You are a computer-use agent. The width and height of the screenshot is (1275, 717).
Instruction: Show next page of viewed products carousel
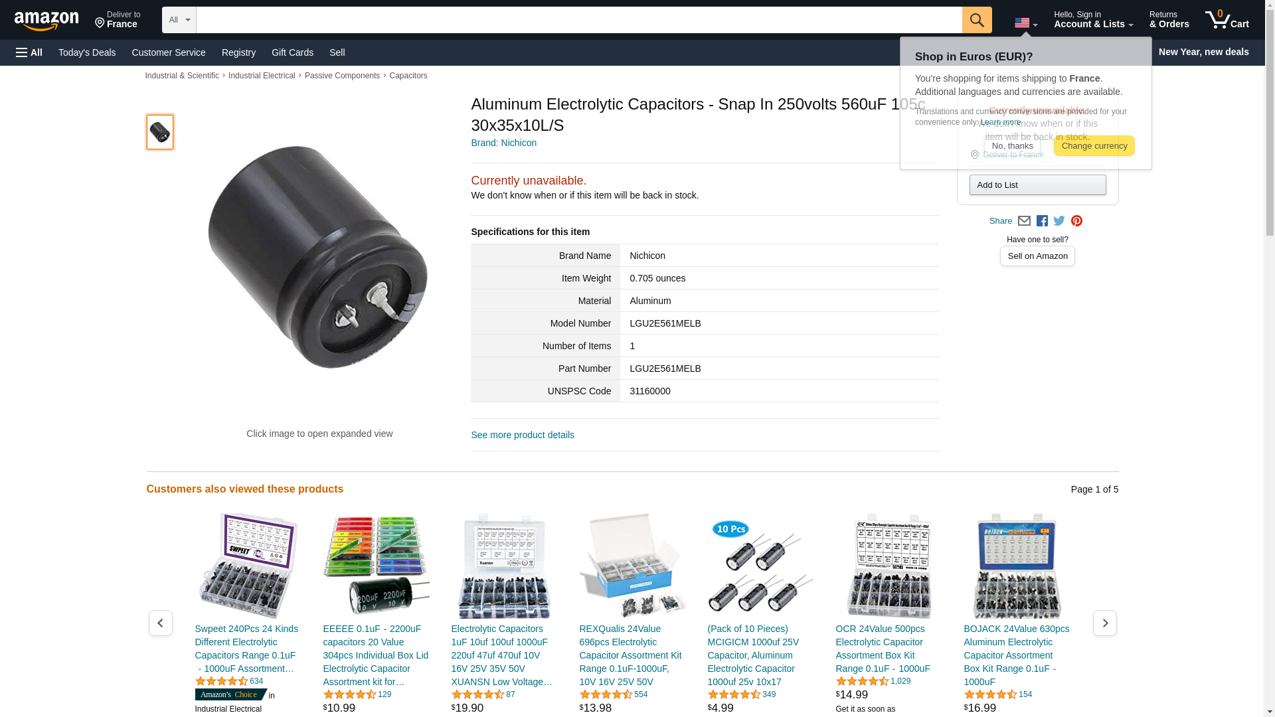(x=1104, y=623)
